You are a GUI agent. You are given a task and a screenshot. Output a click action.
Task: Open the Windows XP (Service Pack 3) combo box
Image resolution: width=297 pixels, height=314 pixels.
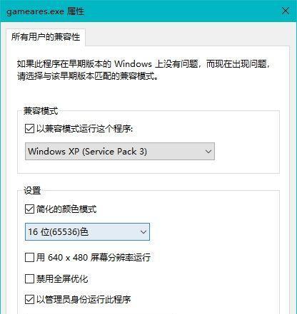(x=120, y=151)
